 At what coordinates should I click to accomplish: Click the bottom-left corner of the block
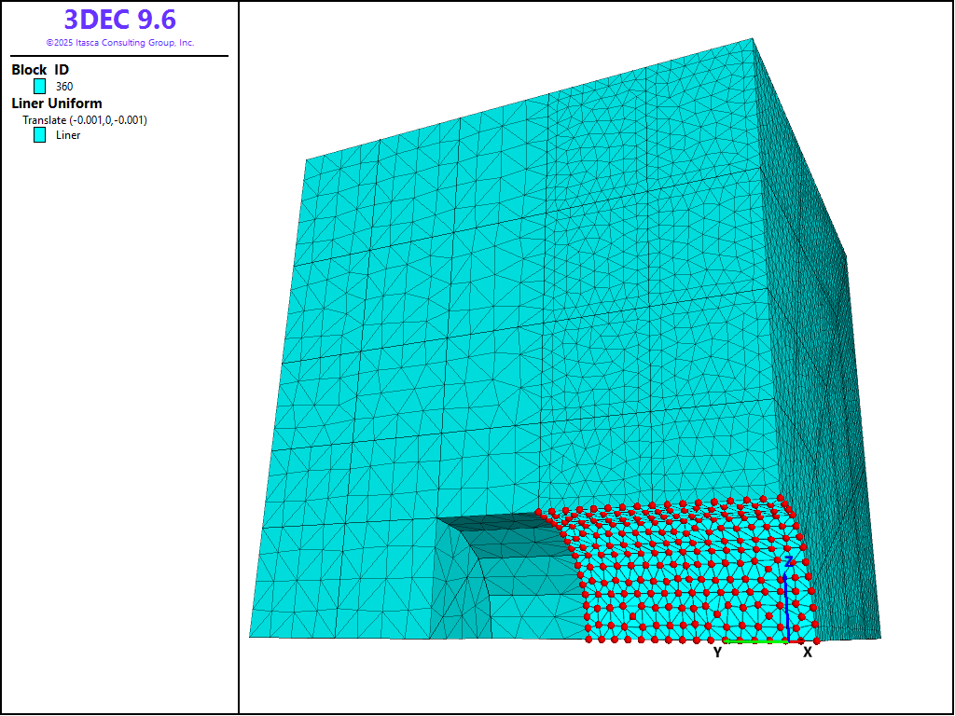coord(251,637)
